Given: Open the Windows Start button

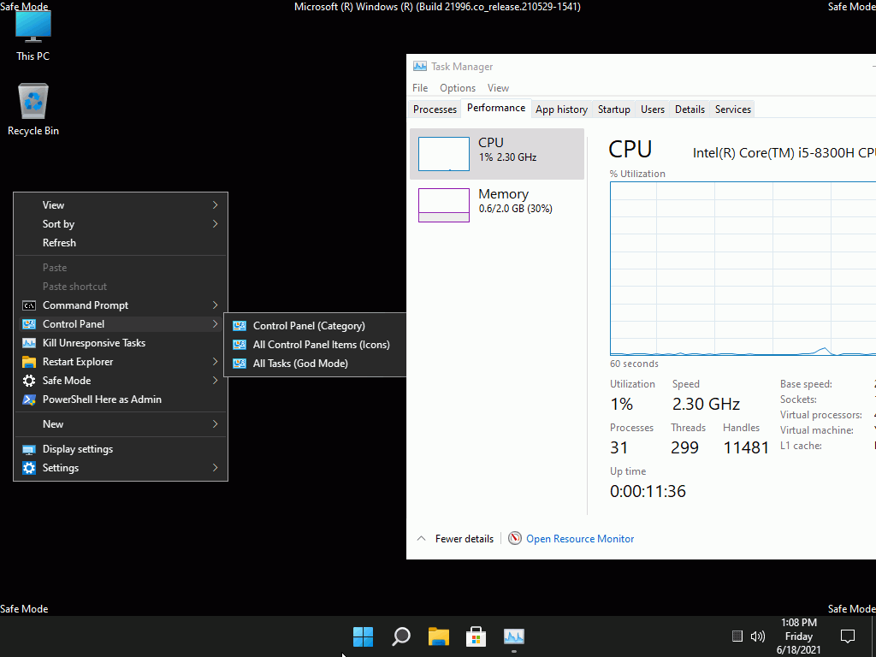Looking at the screenshot, I should (x=363, y=636).
